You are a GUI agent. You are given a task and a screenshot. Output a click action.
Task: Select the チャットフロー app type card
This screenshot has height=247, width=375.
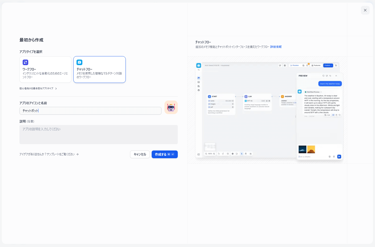(x=99, y=69)
